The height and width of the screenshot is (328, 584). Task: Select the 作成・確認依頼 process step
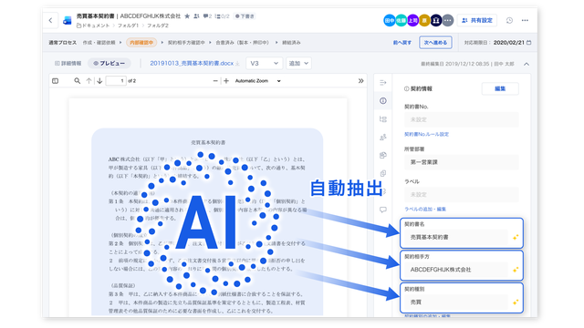point(99,43)
